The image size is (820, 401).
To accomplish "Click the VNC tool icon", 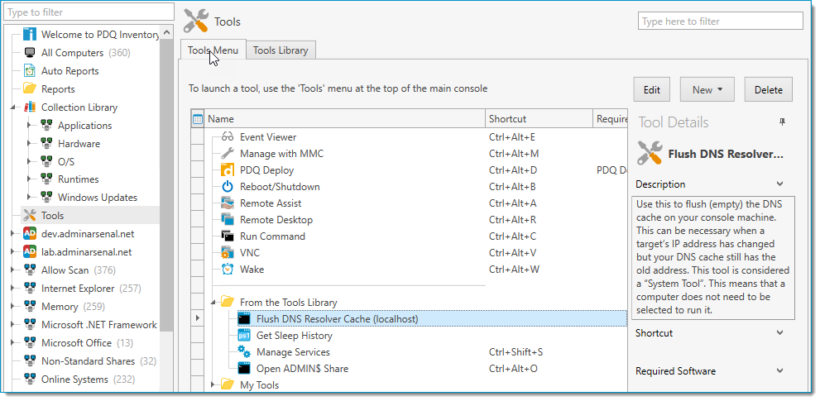I will click(228, 253).
